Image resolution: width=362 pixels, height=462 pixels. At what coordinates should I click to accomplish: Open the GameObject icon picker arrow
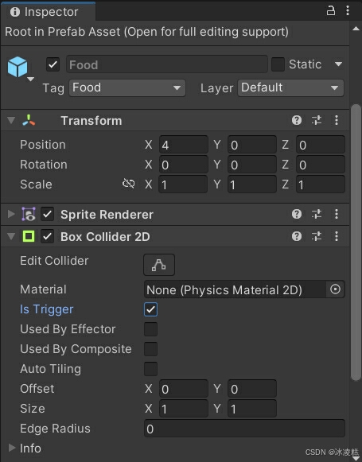[31, 79]
